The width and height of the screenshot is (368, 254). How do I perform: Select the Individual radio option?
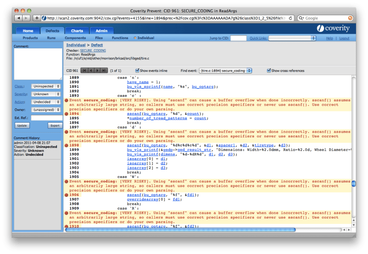coord(135,38)
